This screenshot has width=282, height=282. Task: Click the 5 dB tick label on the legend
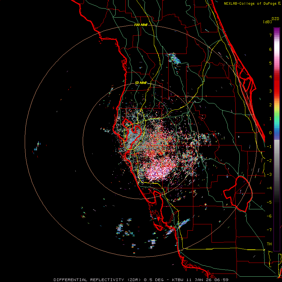[x=270, y=63]
